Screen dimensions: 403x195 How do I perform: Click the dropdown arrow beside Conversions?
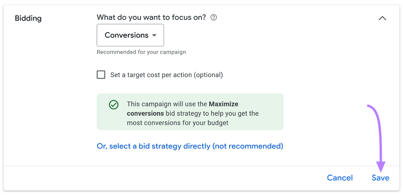point(154,36)
